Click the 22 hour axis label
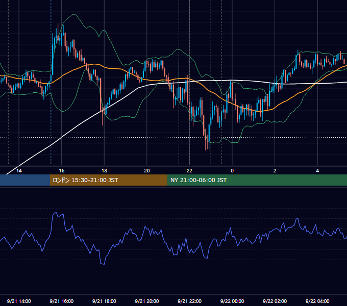Viewport: 347px width, 306px height. pos(189,171)
